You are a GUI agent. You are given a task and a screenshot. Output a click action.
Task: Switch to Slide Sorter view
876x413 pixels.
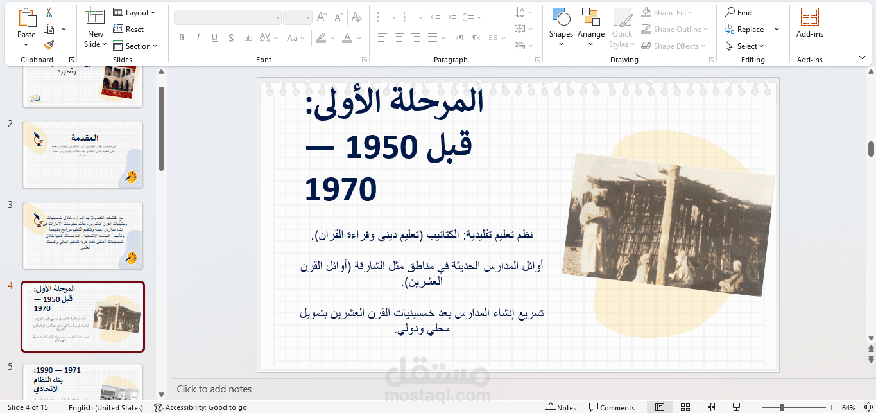point(685,407)
